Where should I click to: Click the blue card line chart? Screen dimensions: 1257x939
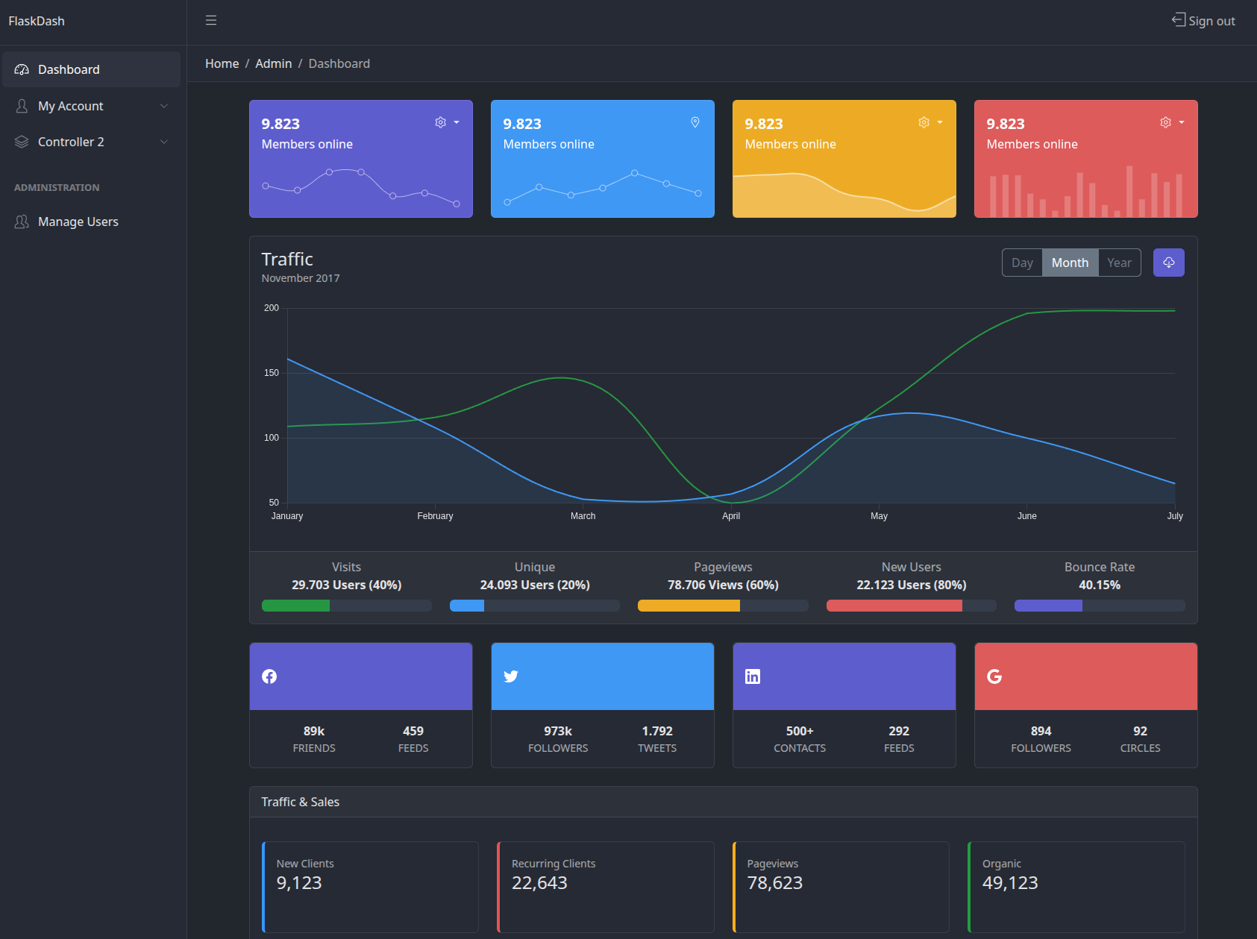603,188
